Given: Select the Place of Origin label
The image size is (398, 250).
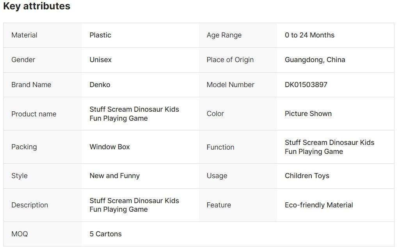Looking at the screenshot, I should 230,60.
